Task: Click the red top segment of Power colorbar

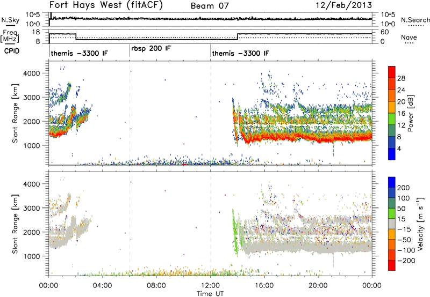Action: (392, 72)
